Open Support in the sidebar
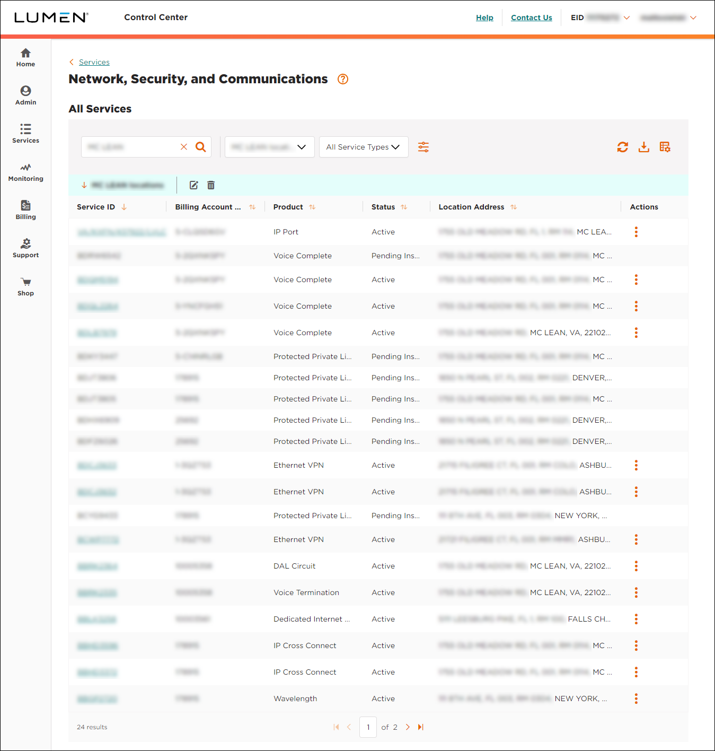The image size is (715, 751). click(x=25, y=249)
